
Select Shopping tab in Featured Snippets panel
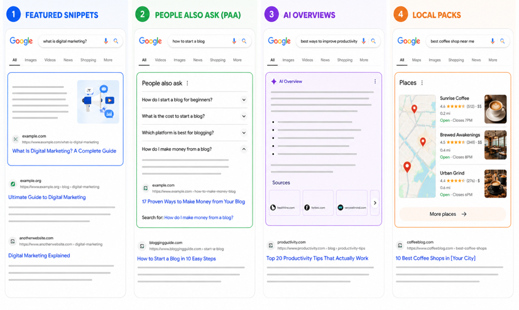pos(88,60)
